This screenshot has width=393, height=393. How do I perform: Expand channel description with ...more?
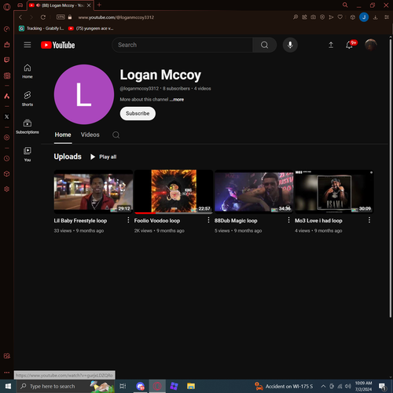[x=177, y=100]
